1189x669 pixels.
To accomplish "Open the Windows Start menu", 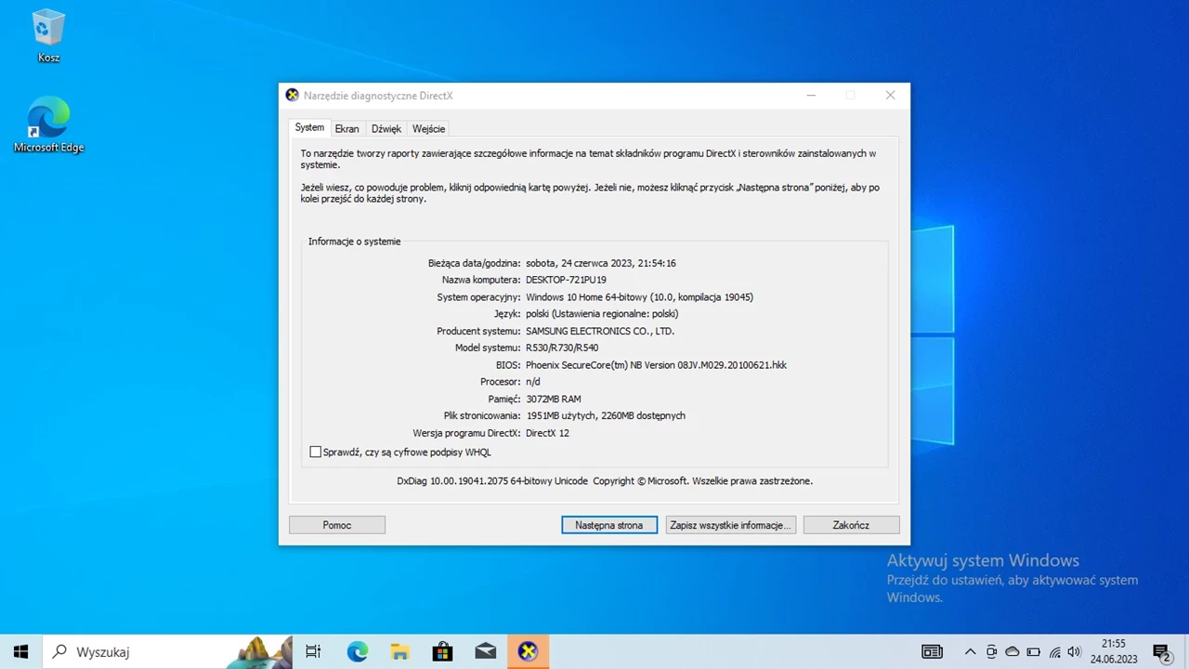I will click(x=20, y=651).
